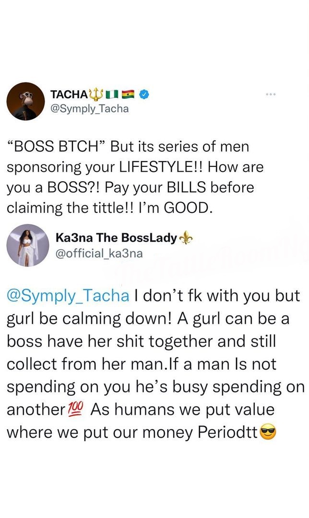Screen dimensions: 309x518
Task: Open the @Symply_Tacha handle under TACHA
Action: [90, 109]
